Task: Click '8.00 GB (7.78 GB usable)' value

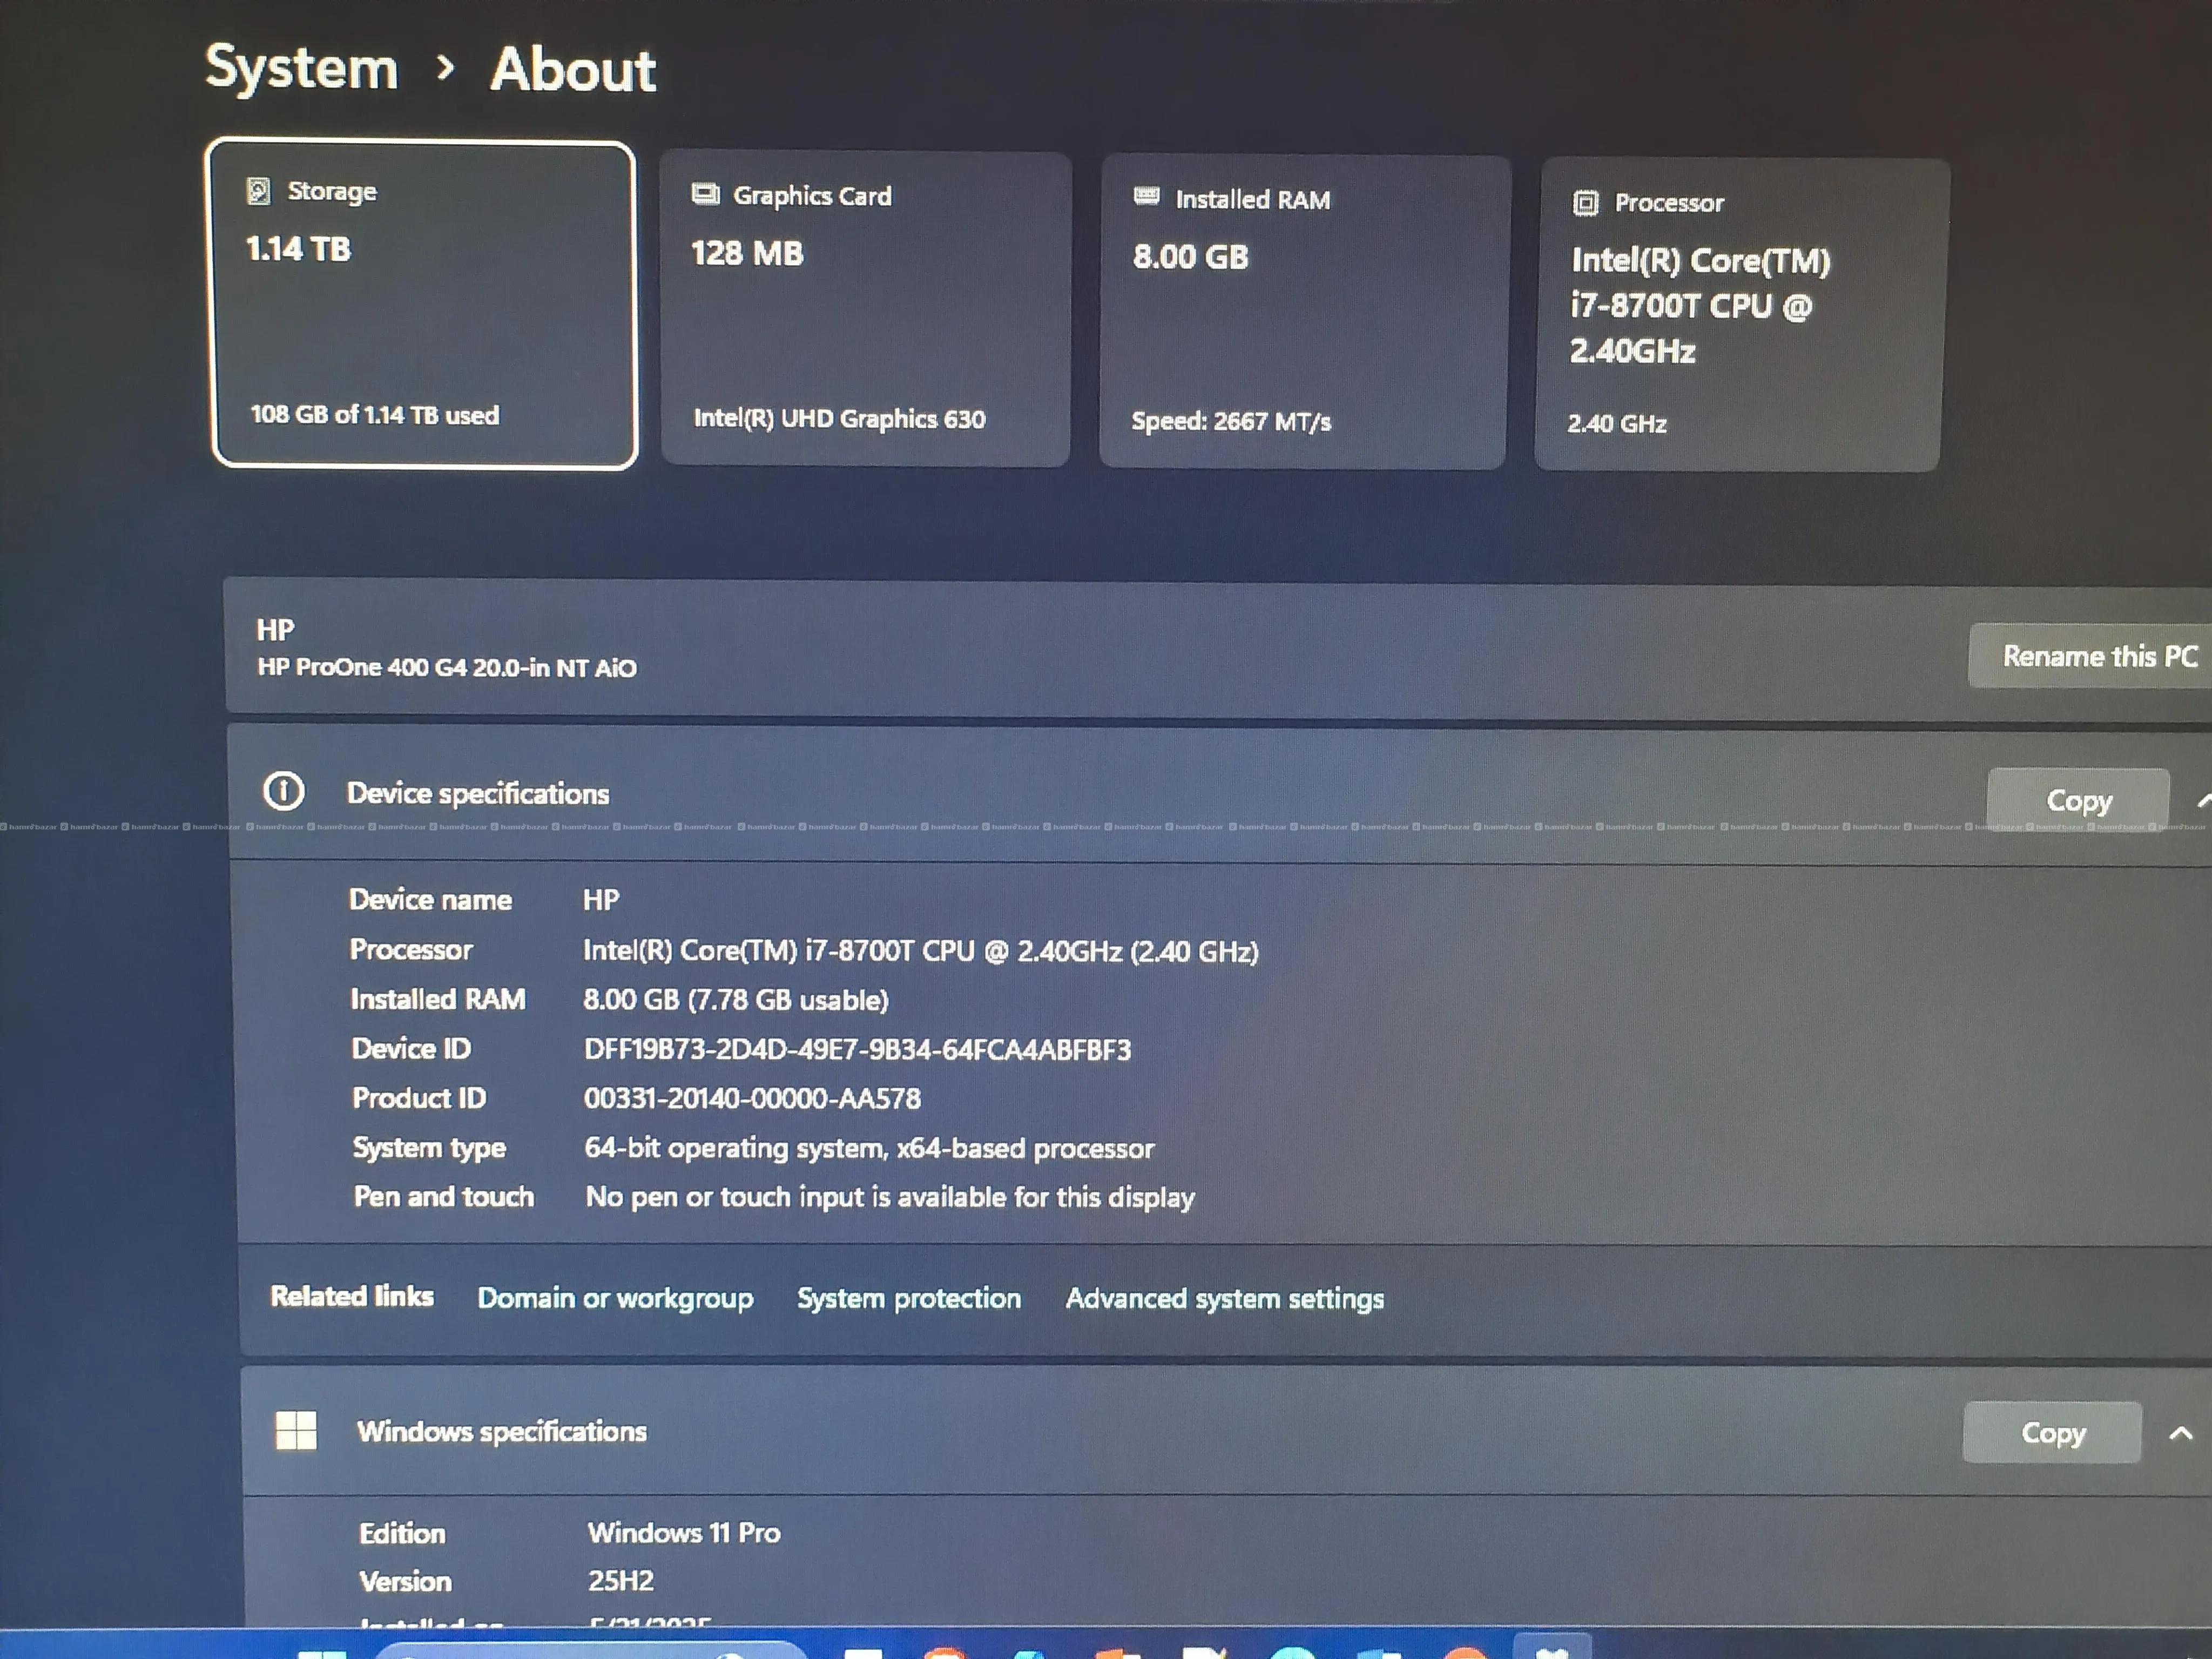Action: [x=736, y=1000]
